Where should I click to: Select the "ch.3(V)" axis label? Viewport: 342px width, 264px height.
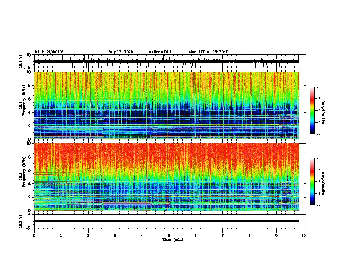tap(21, 221)
